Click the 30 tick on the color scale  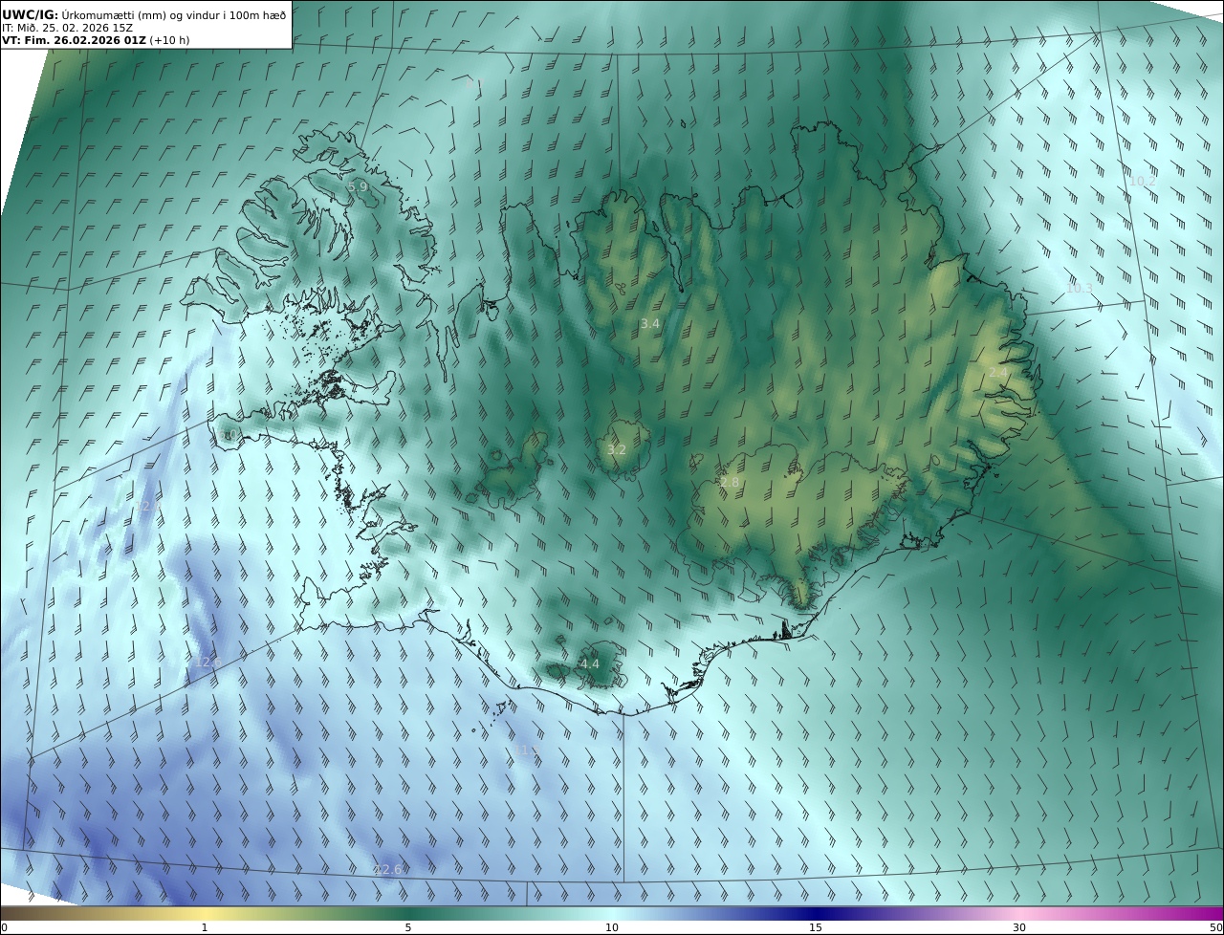(1019, 927)
